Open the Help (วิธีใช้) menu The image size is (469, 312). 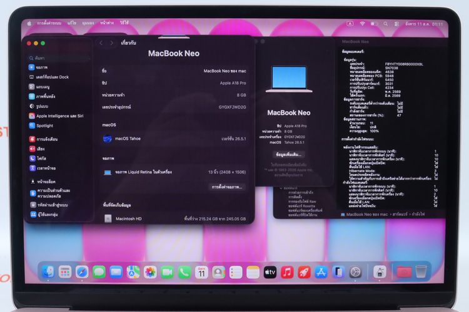pos(124,22)
